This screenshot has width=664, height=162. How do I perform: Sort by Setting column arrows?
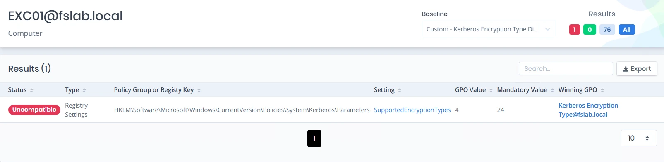pos(400,90)
